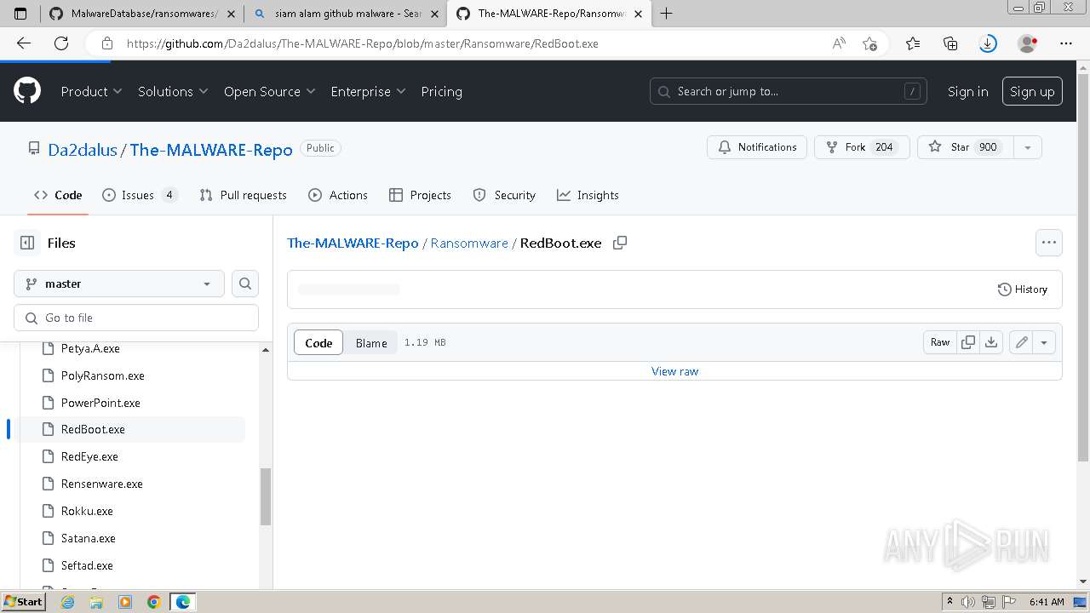The width and height of the screenshot is (1090, 613).
Task: Click the Notifications button
Action: pos(756,147)
